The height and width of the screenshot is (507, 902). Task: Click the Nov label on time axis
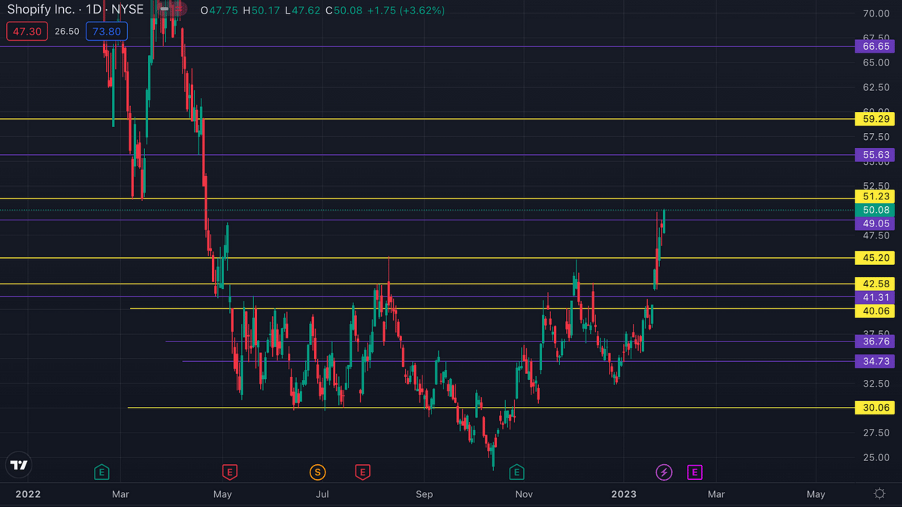524,494
